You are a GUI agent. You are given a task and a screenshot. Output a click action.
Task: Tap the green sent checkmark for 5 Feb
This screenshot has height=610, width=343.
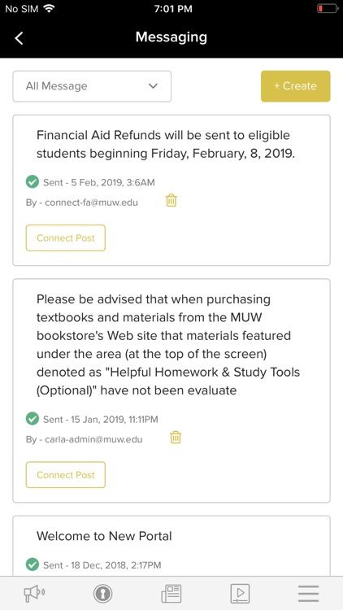(33, 181)
